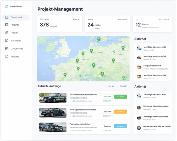Click the Kalender icon in the sidebar
Image resolution: width=177 pixels, height=141 pixels.
coord(7,41)
